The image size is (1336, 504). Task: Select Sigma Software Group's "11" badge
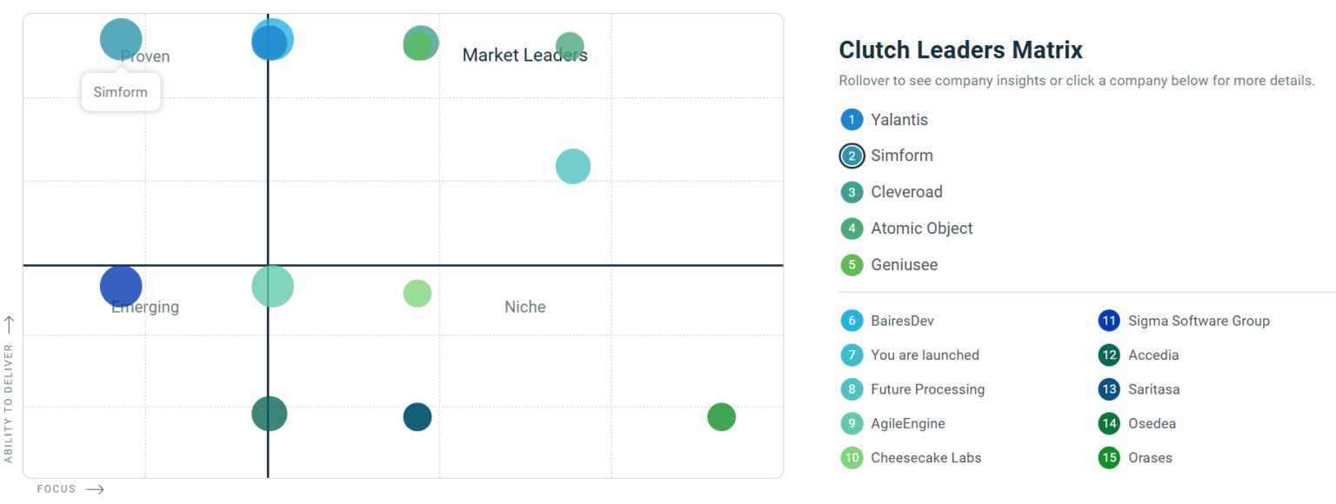click(x=1108, y=320)
